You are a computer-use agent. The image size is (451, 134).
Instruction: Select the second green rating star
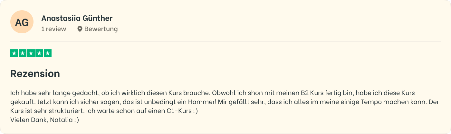pos(23,53)
